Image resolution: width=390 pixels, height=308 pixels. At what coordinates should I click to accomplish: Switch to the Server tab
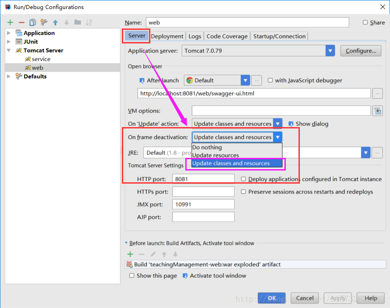(136, 36)
